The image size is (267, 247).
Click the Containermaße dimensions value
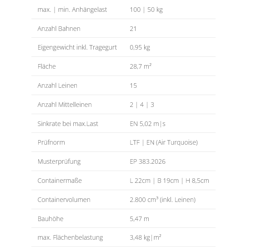point(169,181)
